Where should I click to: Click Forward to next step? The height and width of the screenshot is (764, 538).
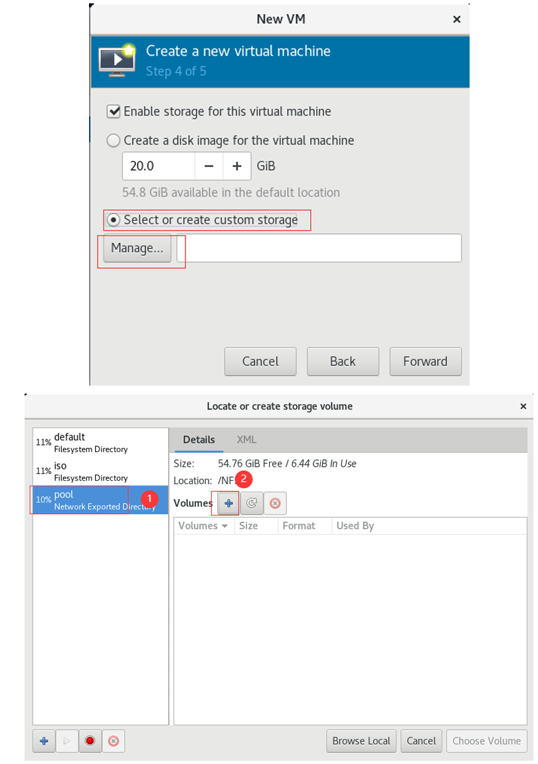coord(426,362)
